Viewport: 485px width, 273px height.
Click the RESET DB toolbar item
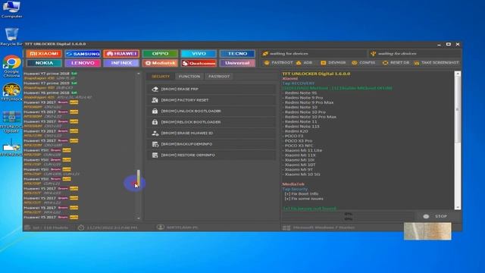click(x=396, y=62)
